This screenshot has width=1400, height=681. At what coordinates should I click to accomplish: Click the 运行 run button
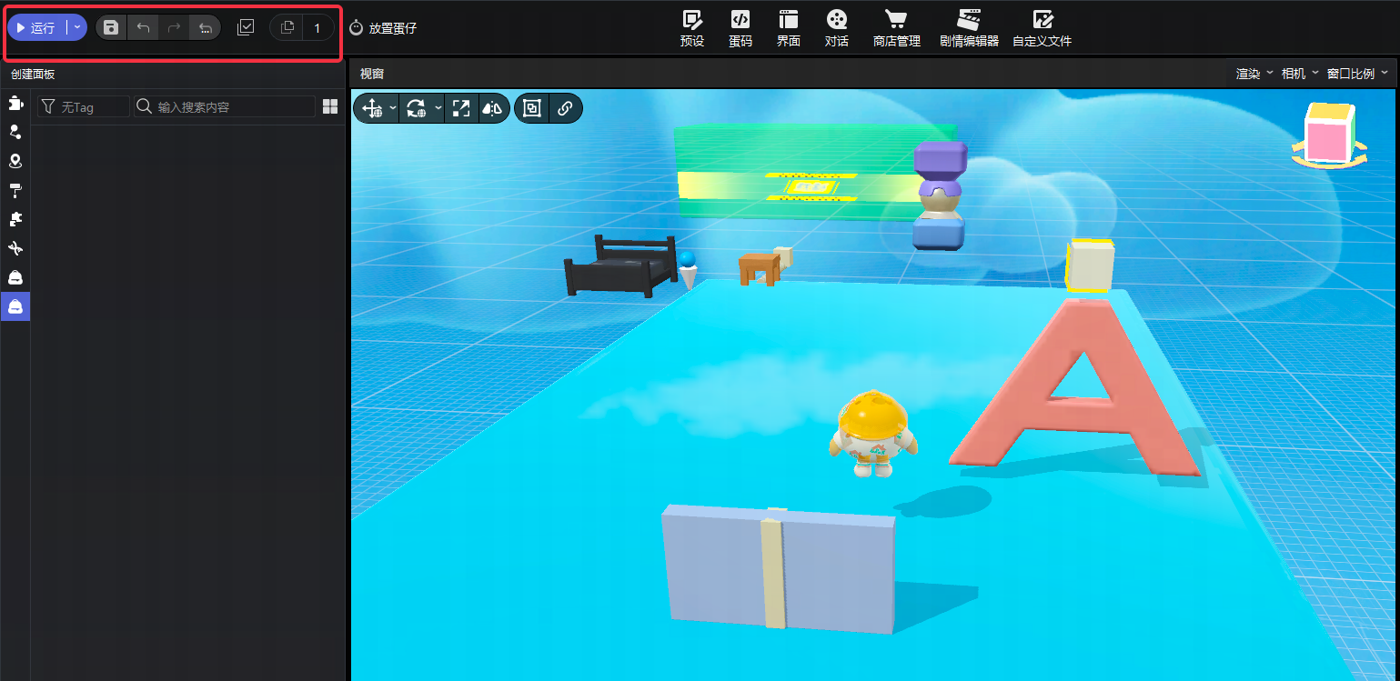click(36, 28)
